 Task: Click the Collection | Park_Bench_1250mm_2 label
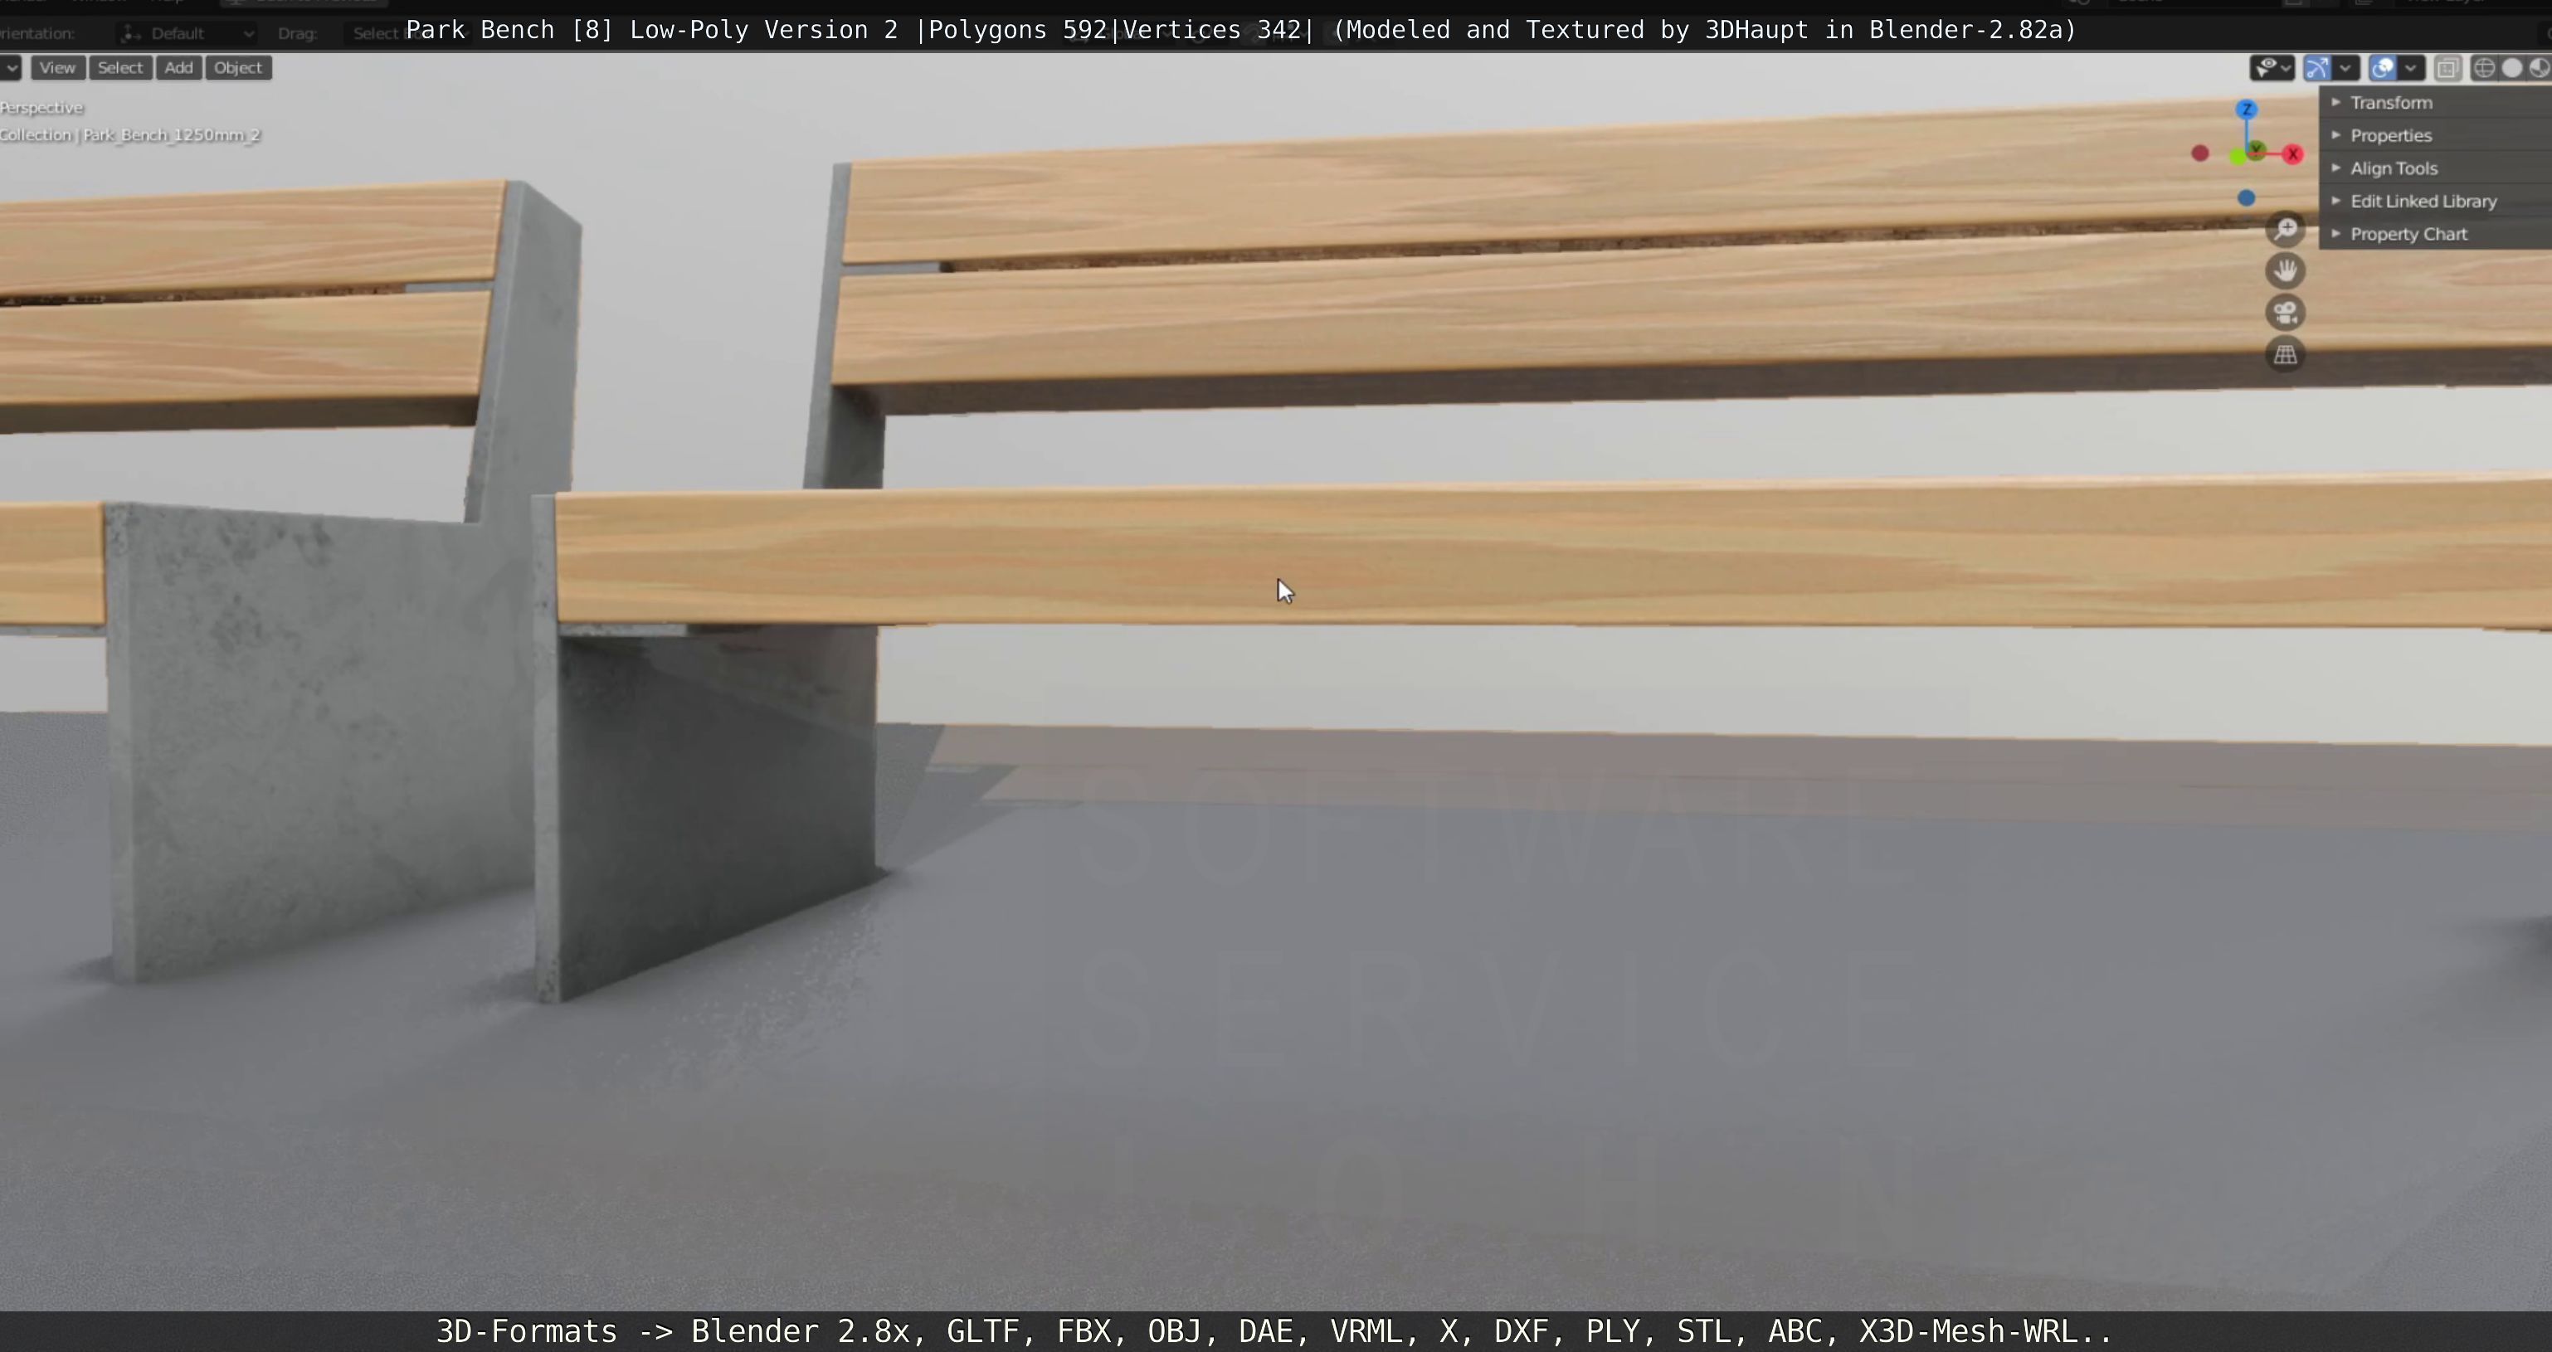[x=129, y=134]
